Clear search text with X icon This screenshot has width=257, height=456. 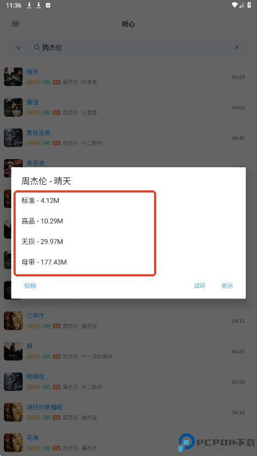[x=237, y=47]
